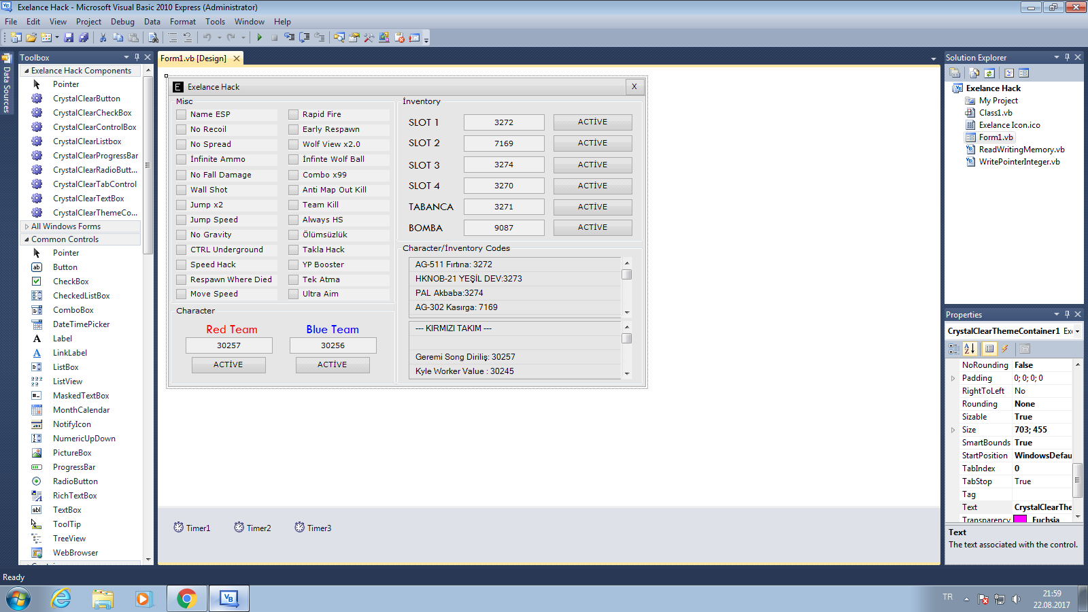This screenshot has height=612, width=1088.
Task: Open the Window menu
Action: click(249, 22)
